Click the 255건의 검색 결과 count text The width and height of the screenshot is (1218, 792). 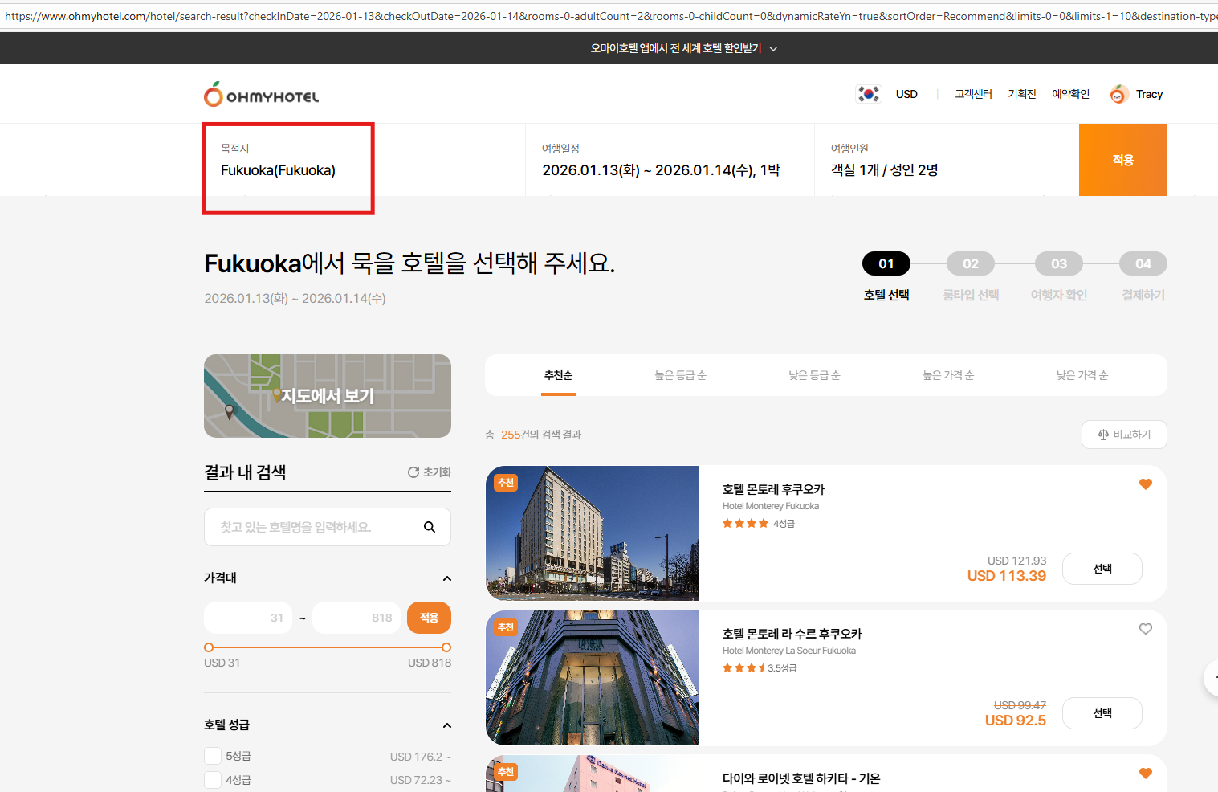[541, 435]
